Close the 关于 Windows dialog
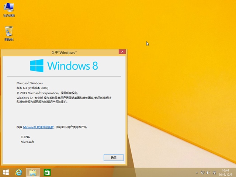Screen dimensions: 236x177 (122, 52)
